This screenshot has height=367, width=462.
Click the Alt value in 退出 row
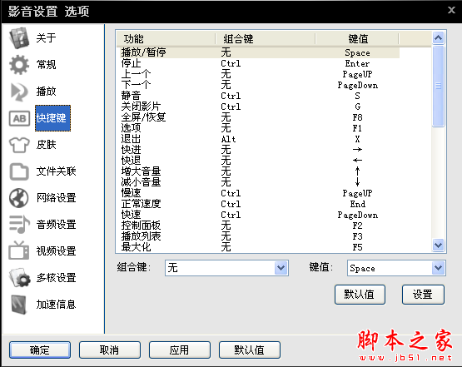[228, 139]
